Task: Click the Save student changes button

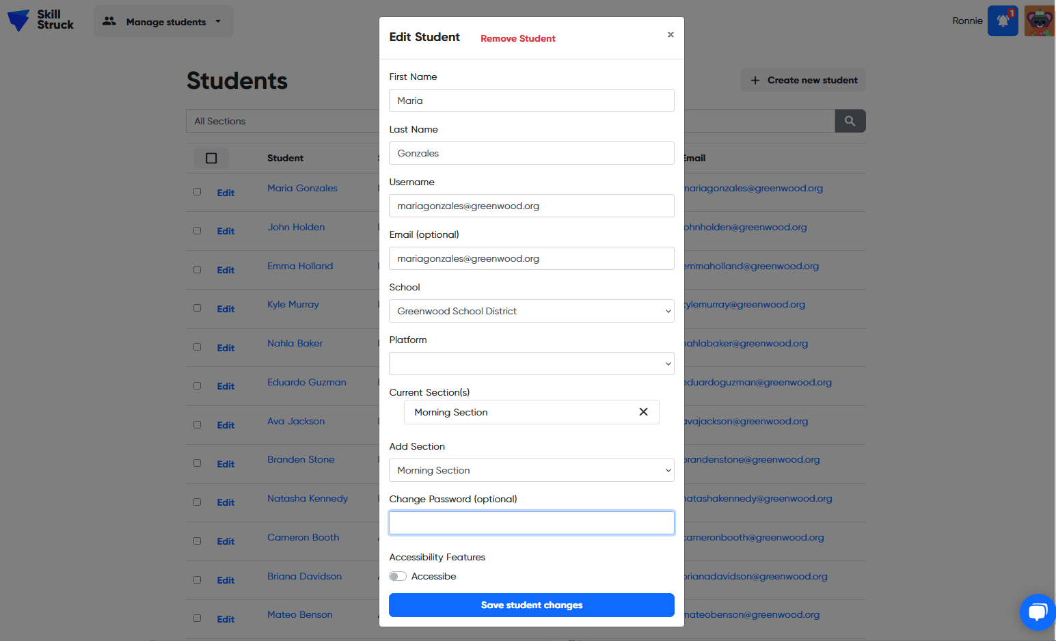Action: click(531, 605)
